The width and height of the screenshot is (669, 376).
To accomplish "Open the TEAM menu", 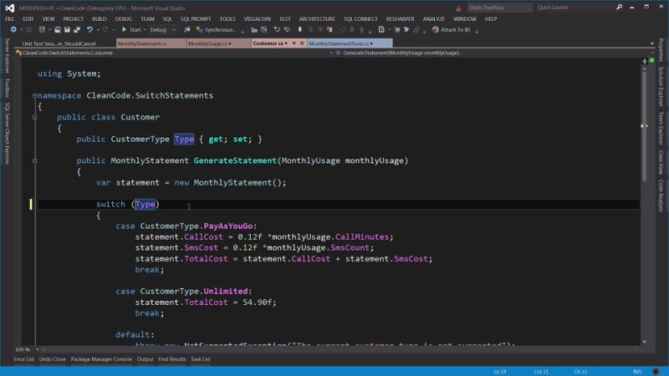I will coord(147,18).
